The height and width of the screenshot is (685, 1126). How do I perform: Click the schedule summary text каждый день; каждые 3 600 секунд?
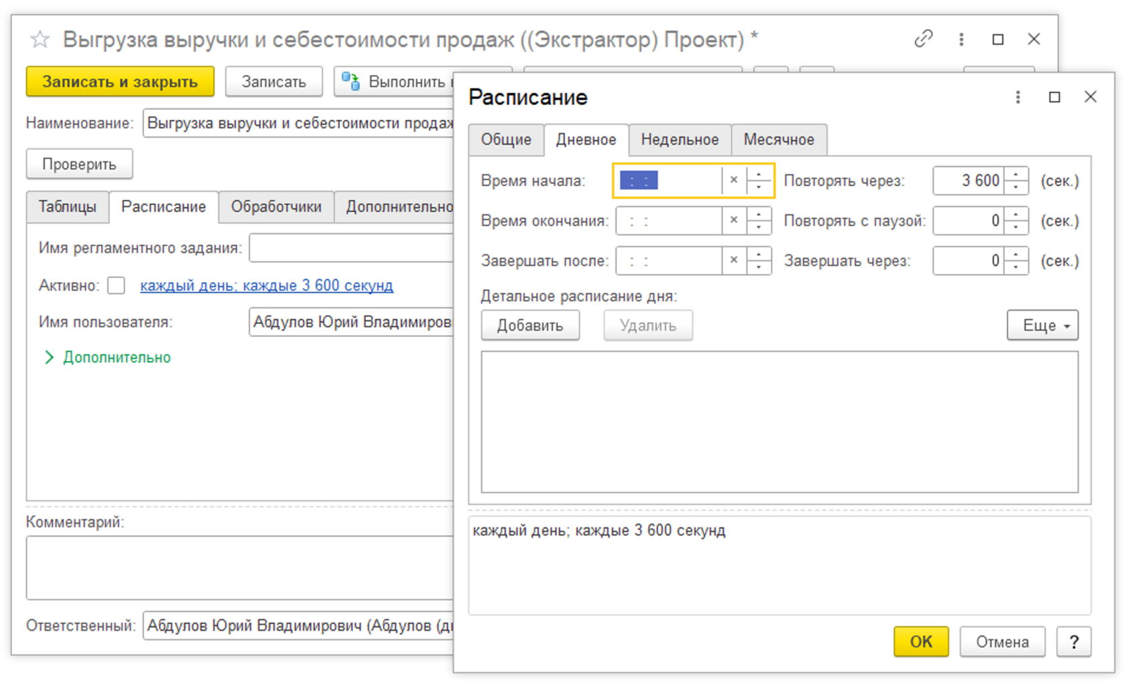click(x=599, y=530)
